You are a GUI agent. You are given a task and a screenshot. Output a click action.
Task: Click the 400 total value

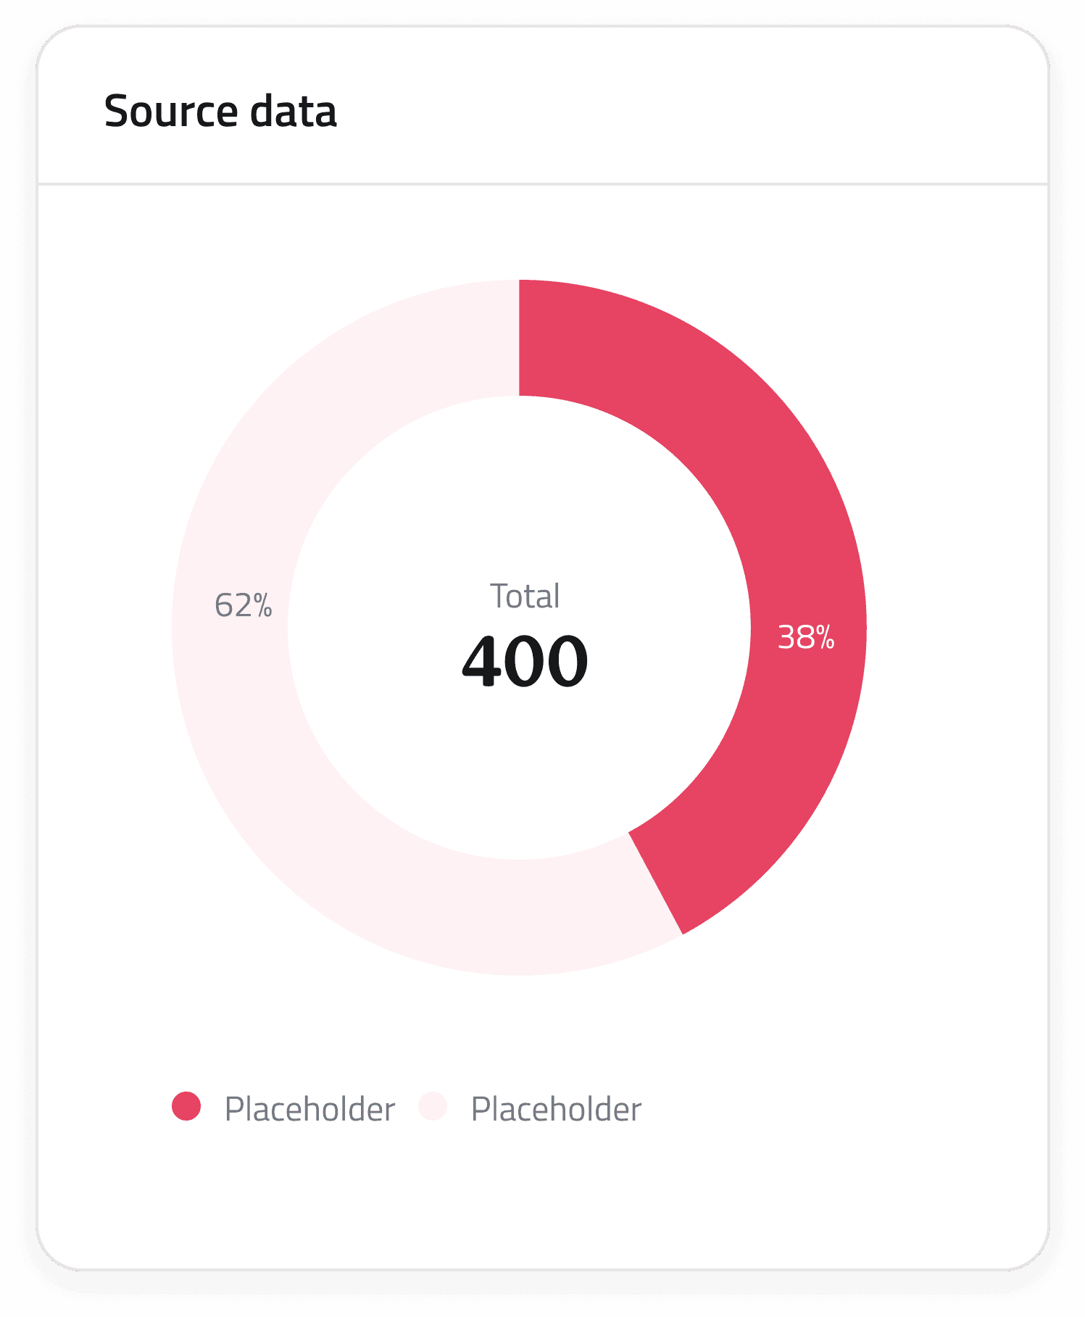pos(525,660)
